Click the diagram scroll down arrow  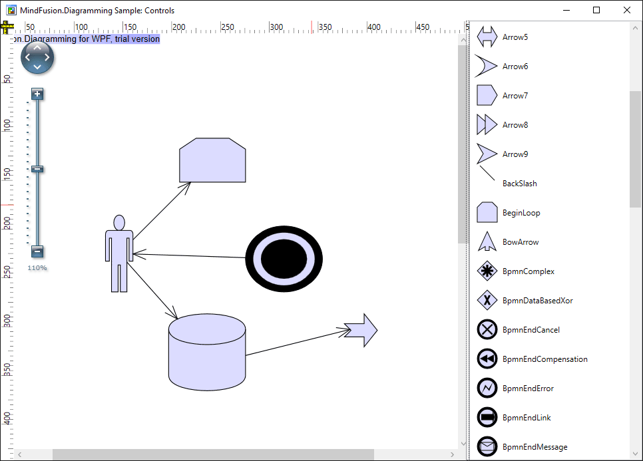[x=463, y=444]
